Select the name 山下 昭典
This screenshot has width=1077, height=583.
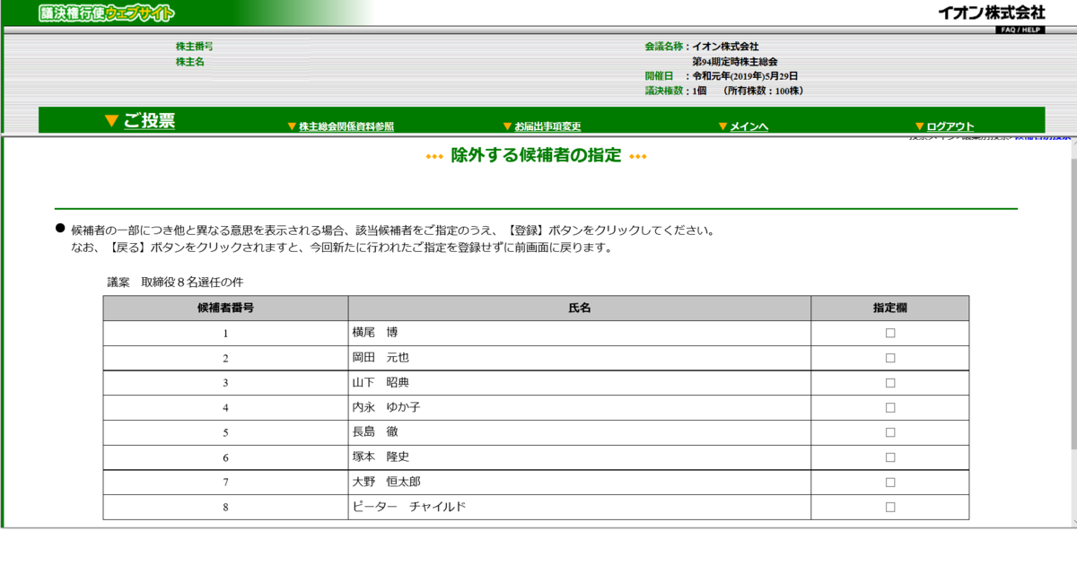tap(381, 383)
